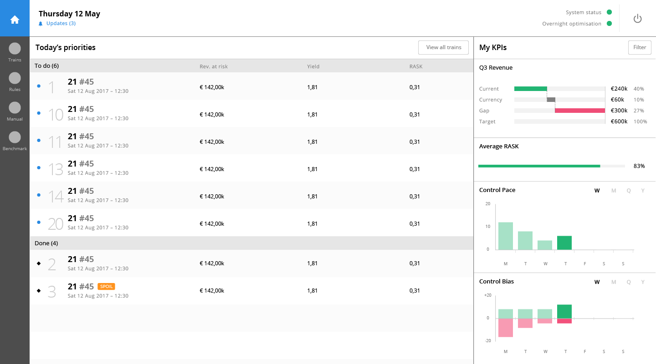Click the Overnight optimisation green indicator

[609, 24]
